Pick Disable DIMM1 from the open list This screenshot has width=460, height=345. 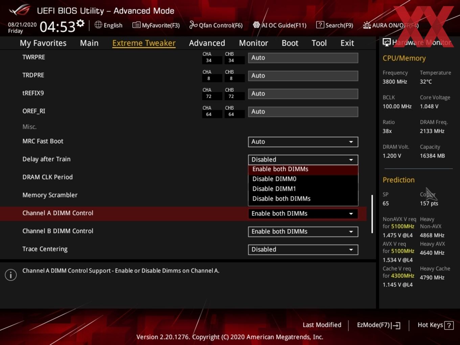tap(303, 189)
